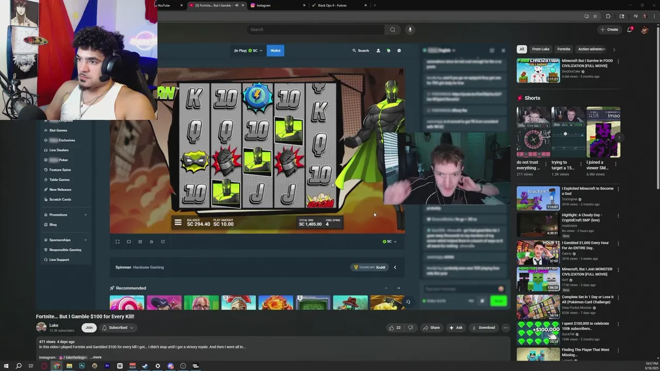
Task: Switch to Black Ops 6 tab
Action: click(339, 5)
